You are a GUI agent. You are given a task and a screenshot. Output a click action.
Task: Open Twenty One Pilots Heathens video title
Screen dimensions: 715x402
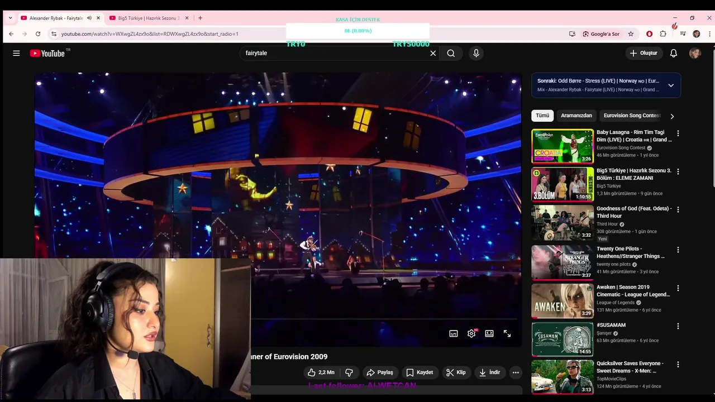coord(631,252)
